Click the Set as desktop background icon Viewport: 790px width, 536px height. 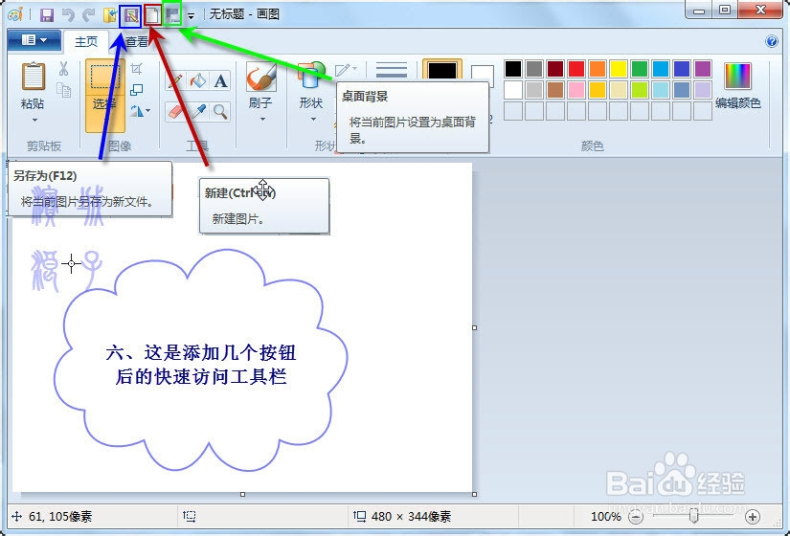tap(172, 15)
